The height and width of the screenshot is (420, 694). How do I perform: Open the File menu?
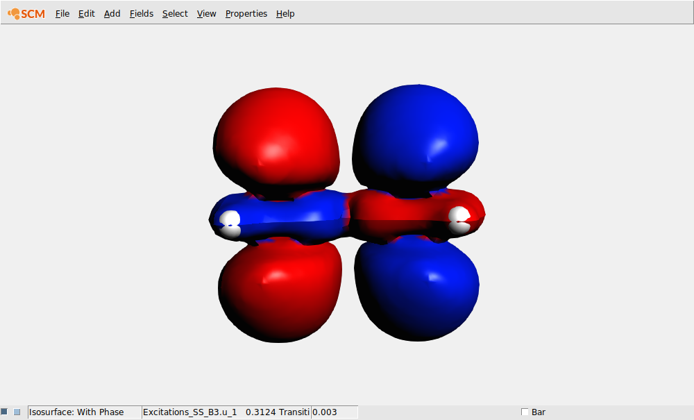(x=62, y=13)
